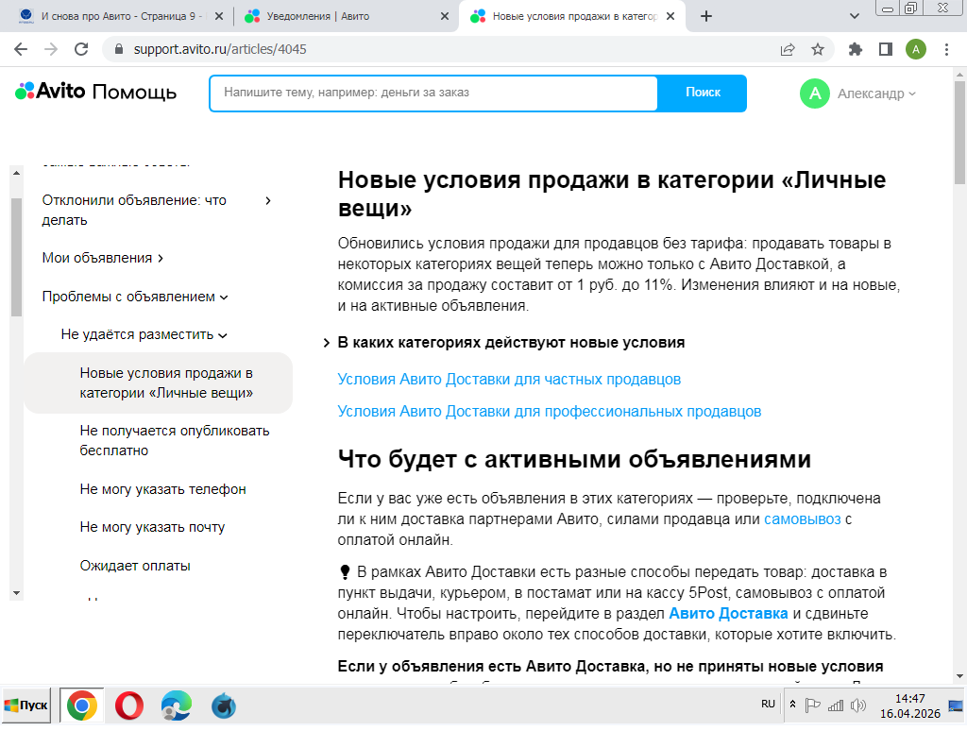This screenshot has height=731, width=967.
Task: Expand 'В каких категориях действуют новые условия'
Action: click(x=511, y=342)
